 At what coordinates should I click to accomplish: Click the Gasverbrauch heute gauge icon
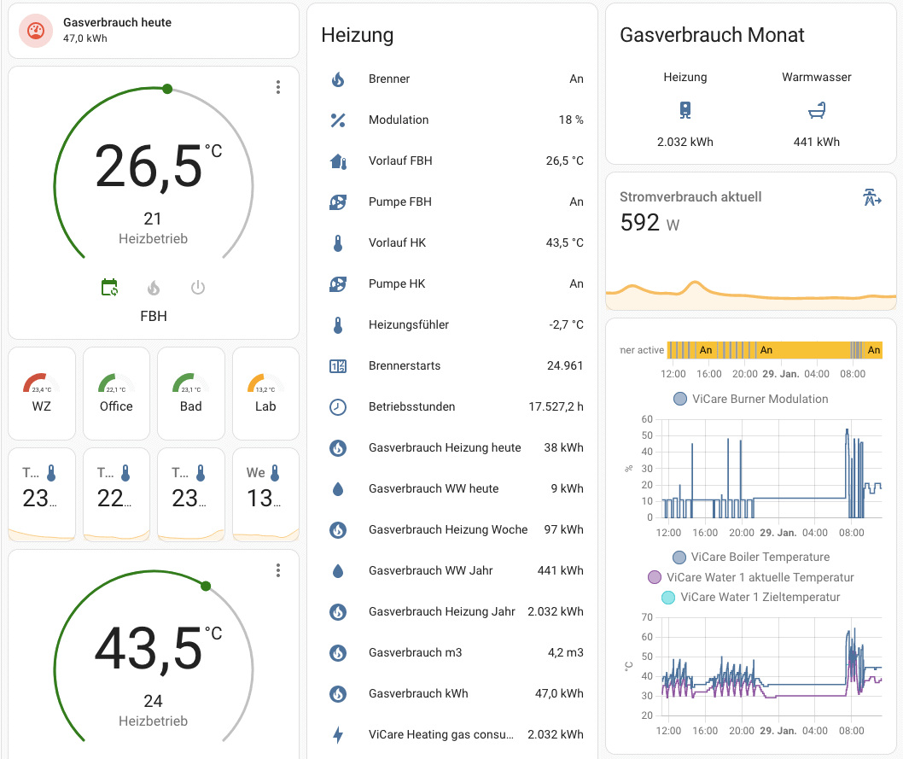coord(35,31)
